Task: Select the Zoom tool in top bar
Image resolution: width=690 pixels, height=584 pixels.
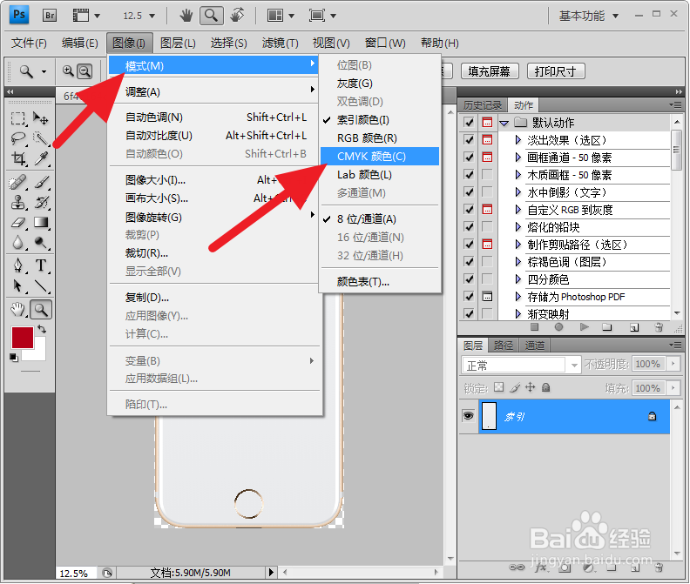Action: (x=211, y=16)
